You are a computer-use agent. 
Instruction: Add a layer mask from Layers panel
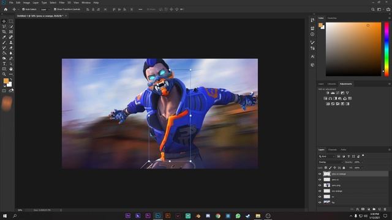coord(363,209)
